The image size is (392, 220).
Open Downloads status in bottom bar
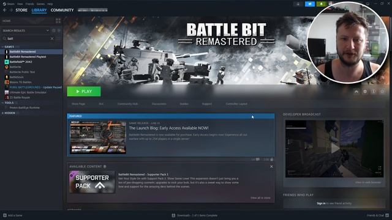click(195, 215)
